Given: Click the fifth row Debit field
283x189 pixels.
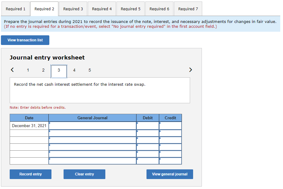Looking at the screenshot, I should [148, 154].
